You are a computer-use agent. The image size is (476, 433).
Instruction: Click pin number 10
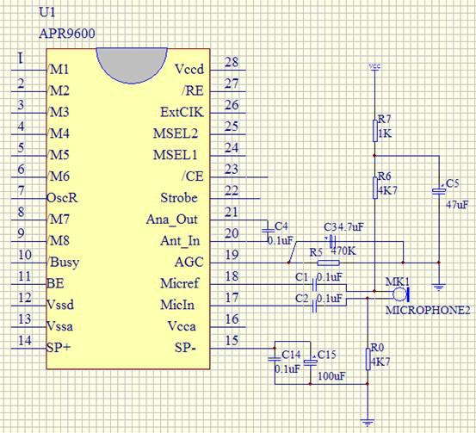click(25, 255)
